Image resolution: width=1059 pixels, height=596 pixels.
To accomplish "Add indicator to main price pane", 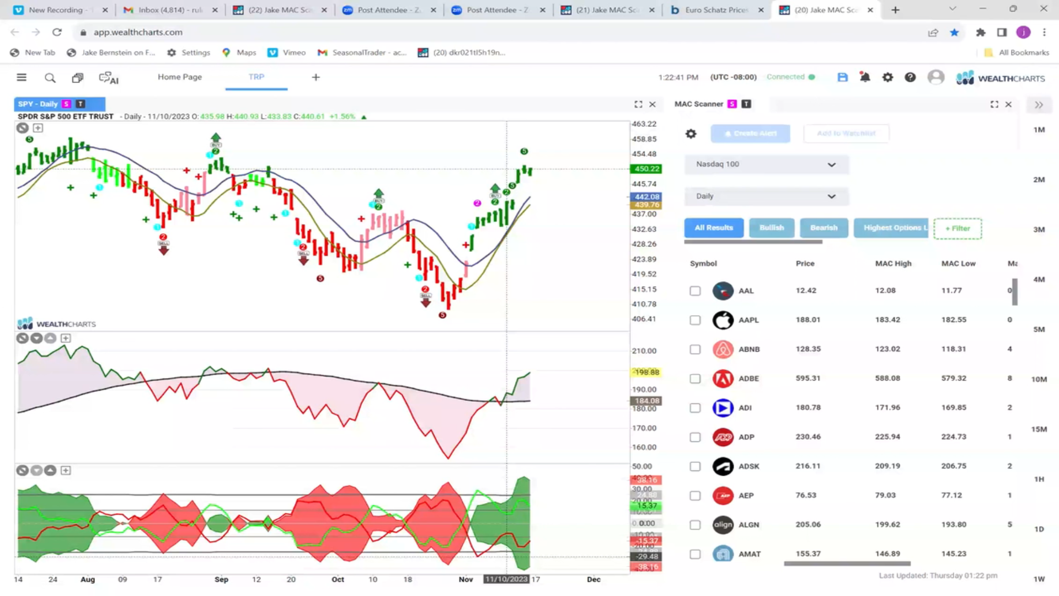I will [x=38, y=128].
